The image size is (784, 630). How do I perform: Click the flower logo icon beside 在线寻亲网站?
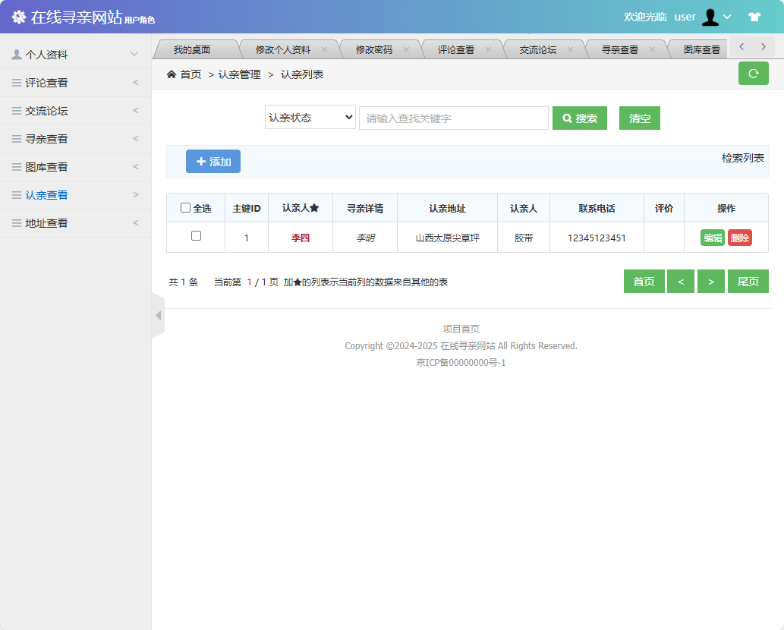click(x=18, y=16)
